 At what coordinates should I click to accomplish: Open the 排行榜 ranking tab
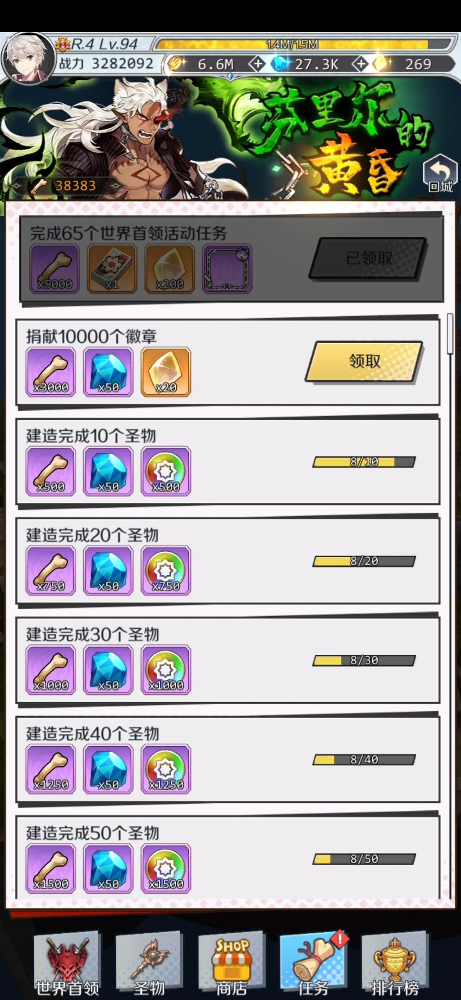395,964
